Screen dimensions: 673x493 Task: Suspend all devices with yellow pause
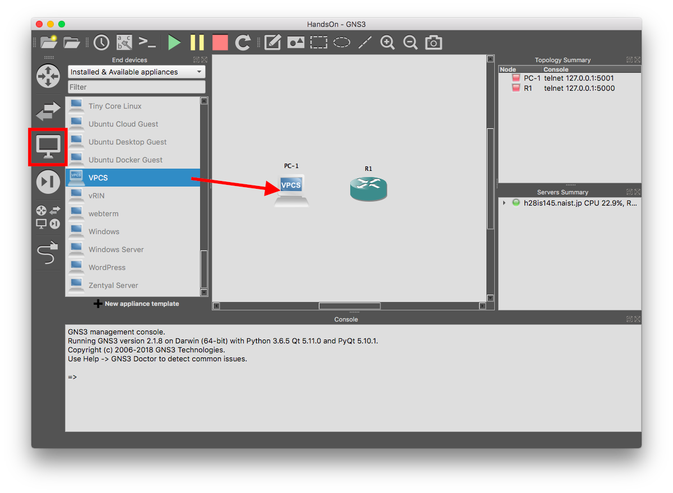(197, 43)
